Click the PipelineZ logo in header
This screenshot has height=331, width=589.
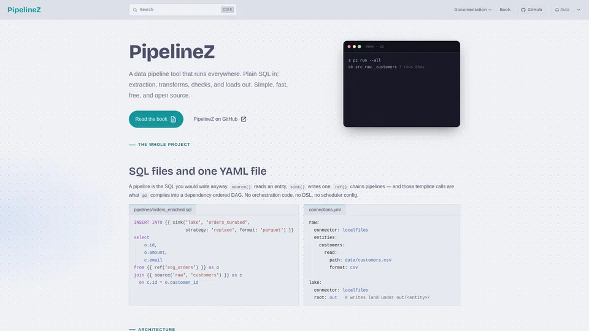coord(24,10)
